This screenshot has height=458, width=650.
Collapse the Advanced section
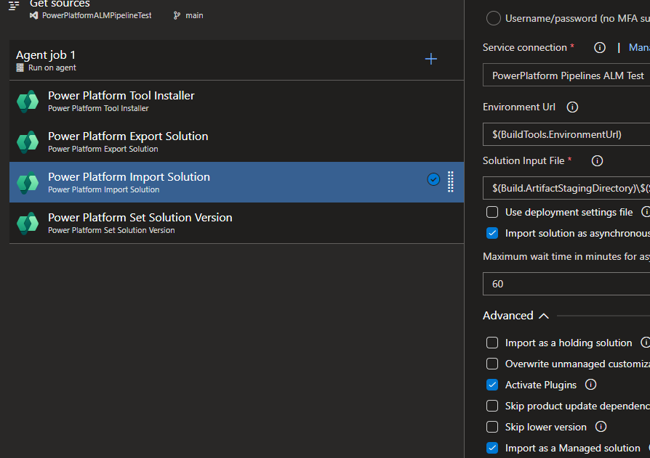coord(544,315)
